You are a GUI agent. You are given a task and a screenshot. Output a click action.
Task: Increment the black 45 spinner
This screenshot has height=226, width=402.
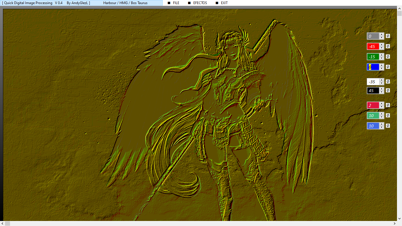(382, 89)
